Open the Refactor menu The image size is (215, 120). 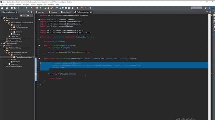click(18, 5)
